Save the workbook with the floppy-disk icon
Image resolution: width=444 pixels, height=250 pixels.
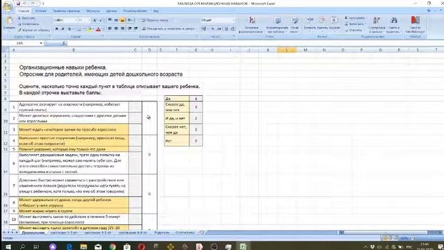click(19, 3)
